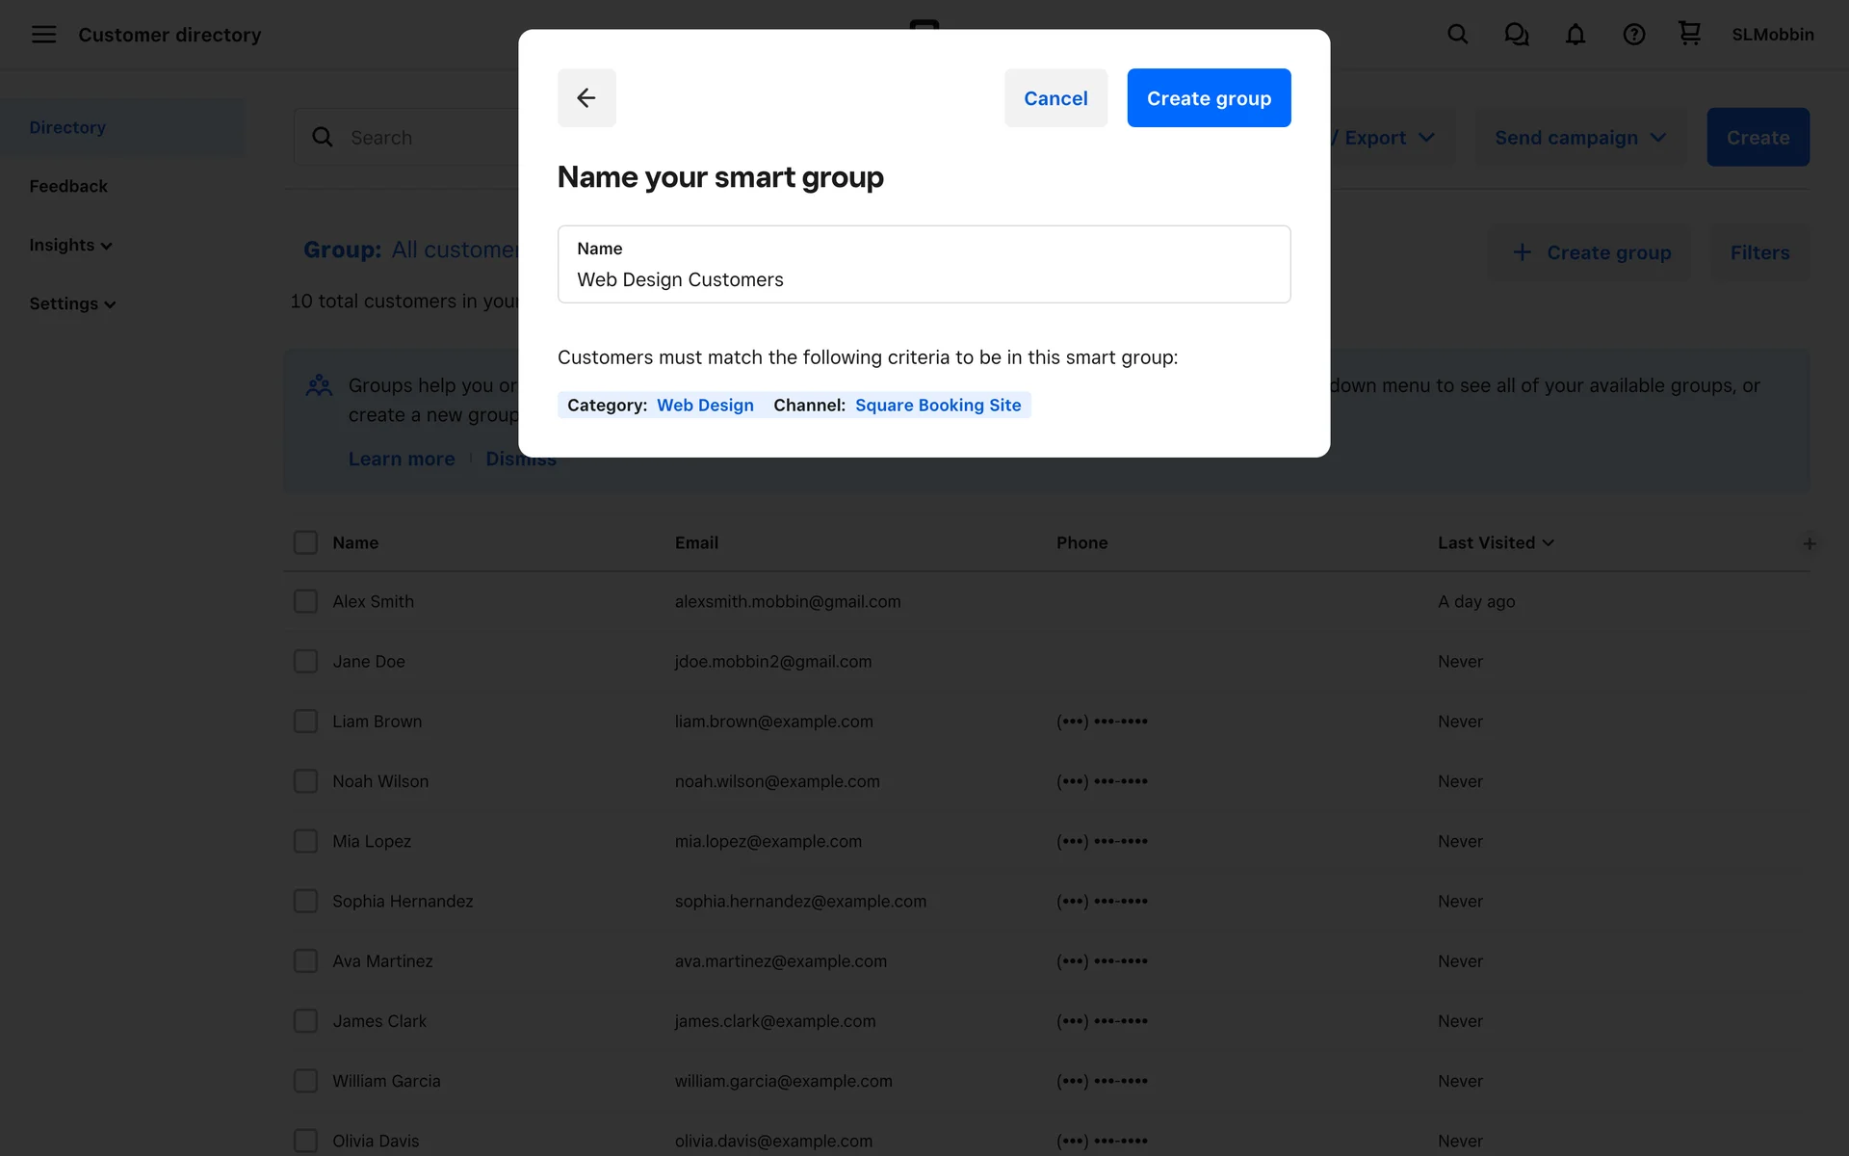Click the Create group button in dialog
The image size is (1849, 1156).
[1209, 98]
